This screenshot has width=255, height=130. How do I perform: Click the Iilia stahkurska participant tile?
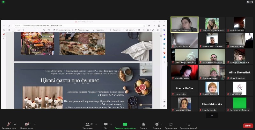tap(212, 104)
